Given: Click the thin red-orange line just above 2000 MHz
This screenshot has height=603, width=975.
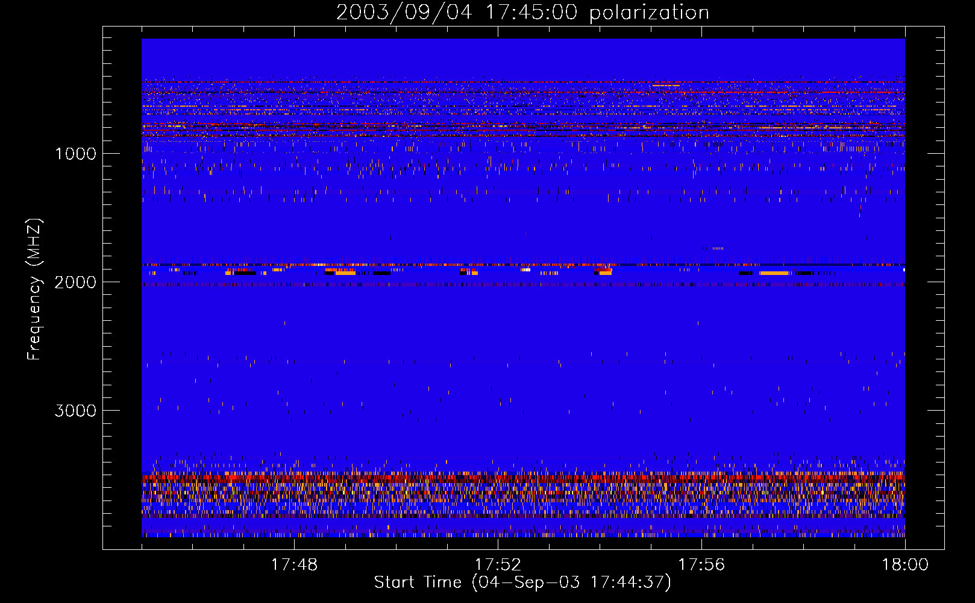Looking at the screenshot, I should 523,265.
